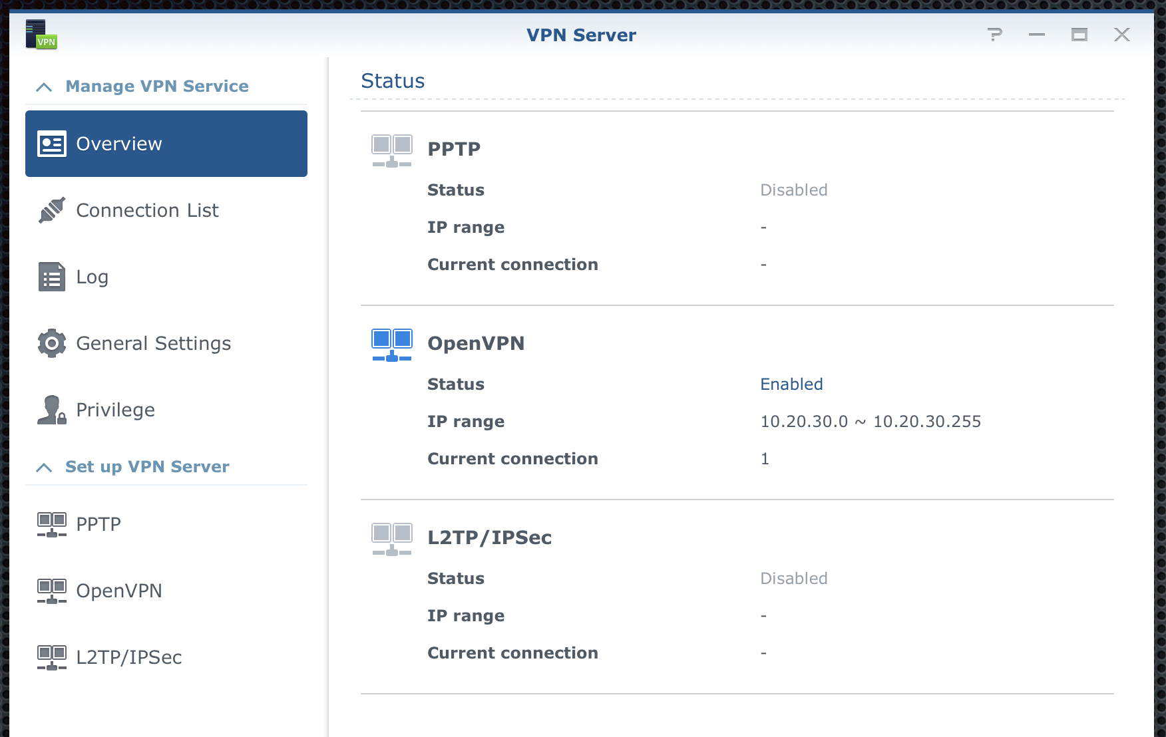The height and width of the screenshot is (737, 1166).
Task: Click the VPN Server app icon
Action: pyautogui.click(x=41, y=35)
